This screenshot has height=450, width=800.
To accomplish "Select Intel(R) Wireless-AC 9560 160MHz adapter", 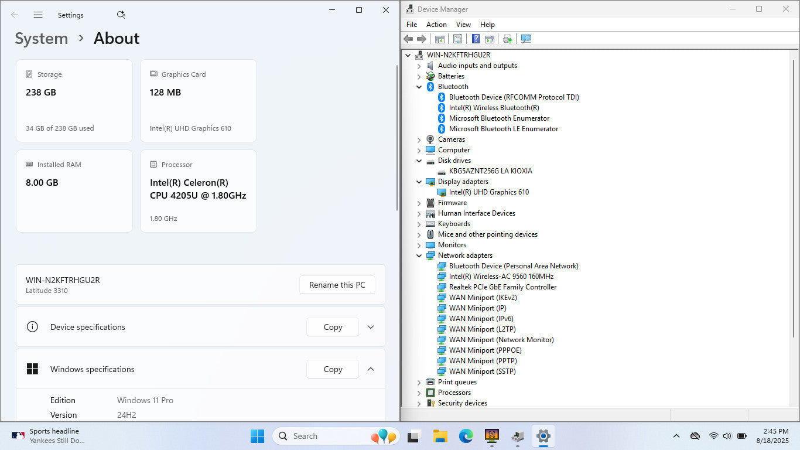I will pos(501,277).
